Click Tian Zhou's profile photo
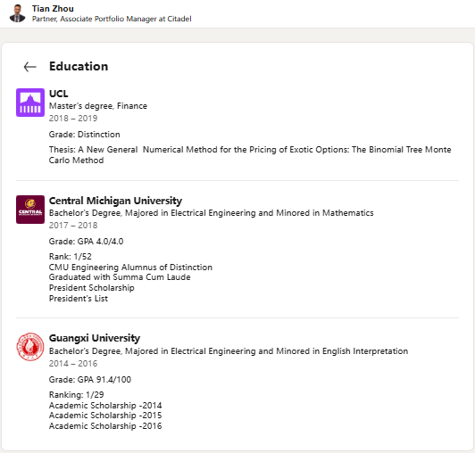475x453 pixels. 18,14
